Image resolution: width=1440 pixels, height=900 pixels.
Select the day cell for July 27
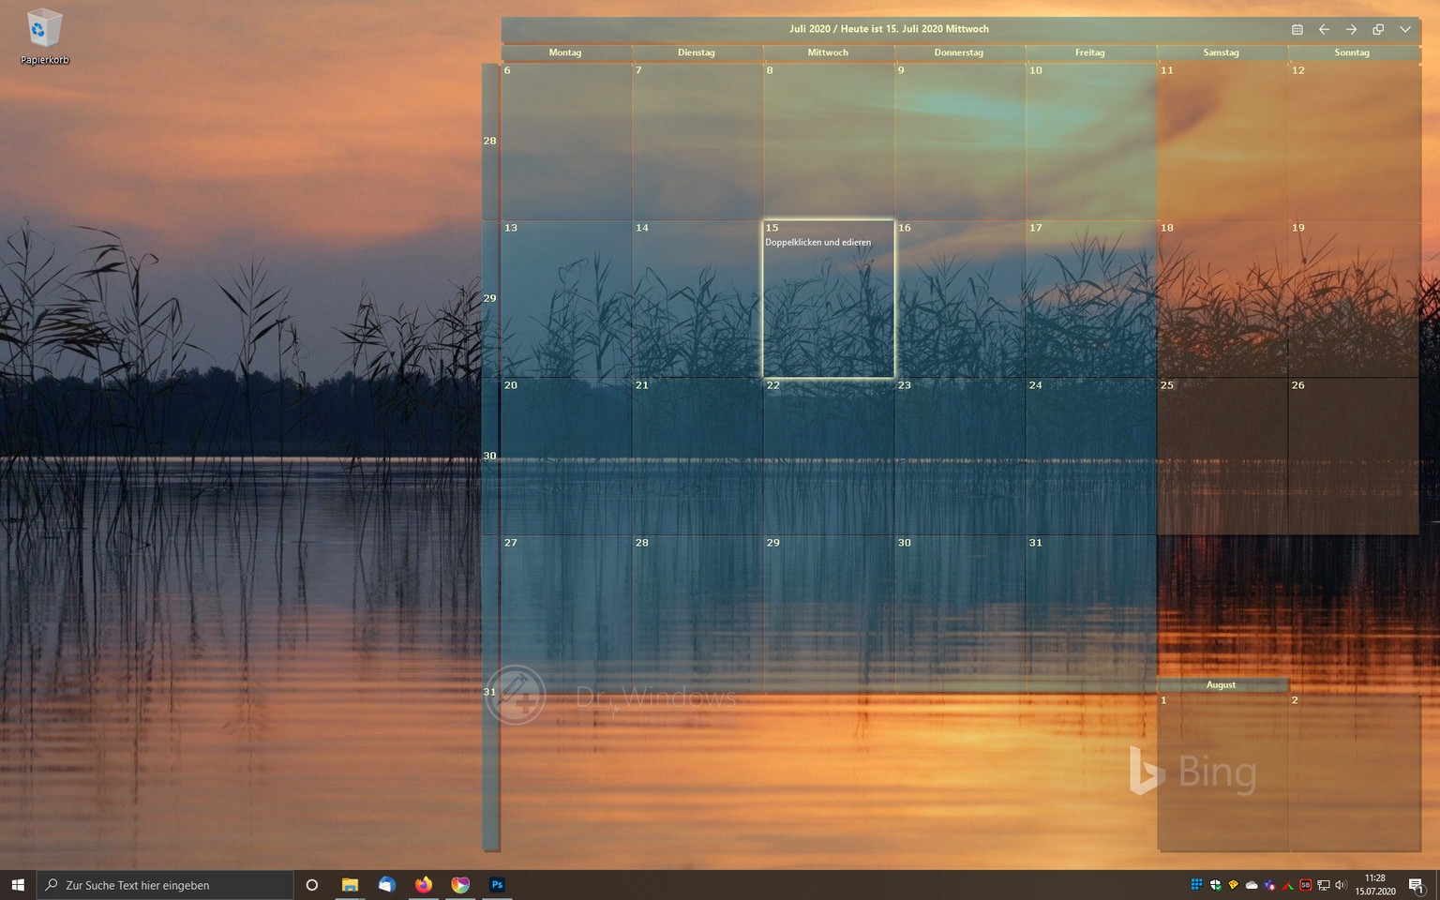566,614
